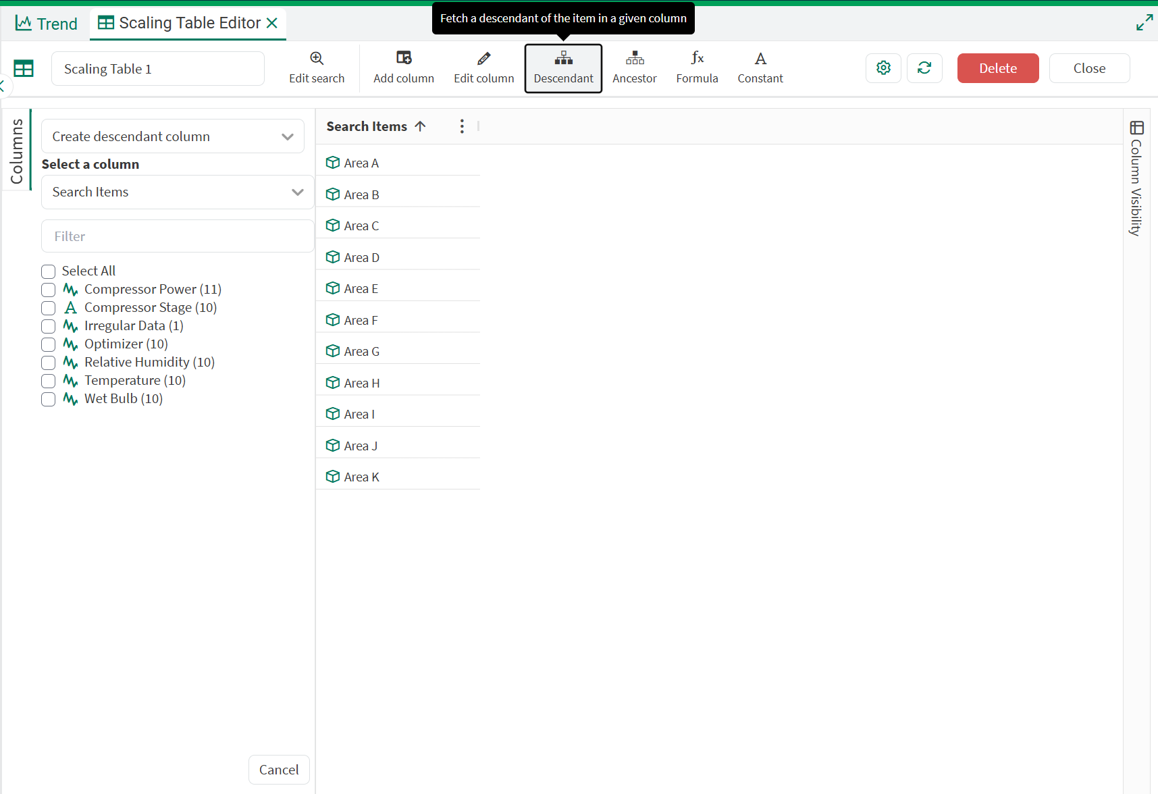Image resolution: width=1158 pixels, height=794 pixels.
Task: Tick the Wet Bulb checkbox
Action: point(49,399)
